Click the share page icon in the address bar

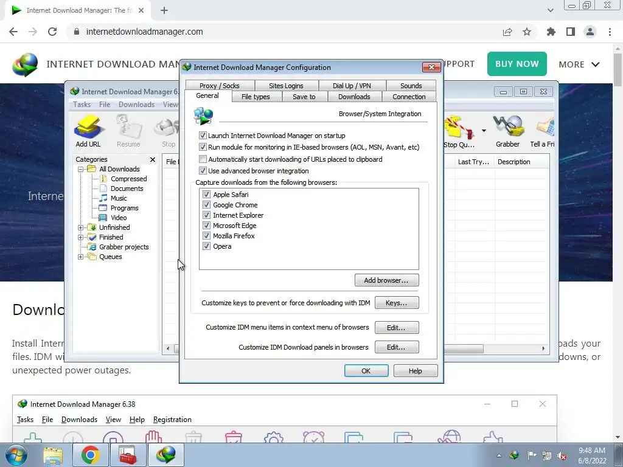click(x=507, y=32)
